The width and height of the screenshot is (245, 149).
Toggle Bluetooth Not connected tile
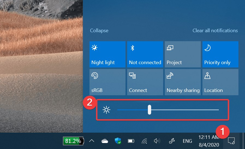pos(145,54)
